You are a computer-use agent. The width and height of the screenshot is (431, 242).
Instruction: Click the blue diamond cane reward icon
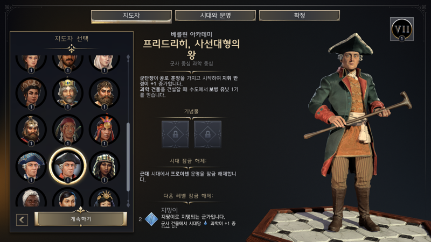[x=151, y=219]
